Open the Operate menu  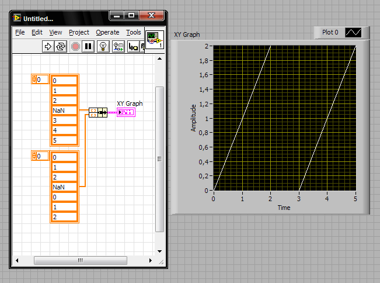(x=107, y=32)
